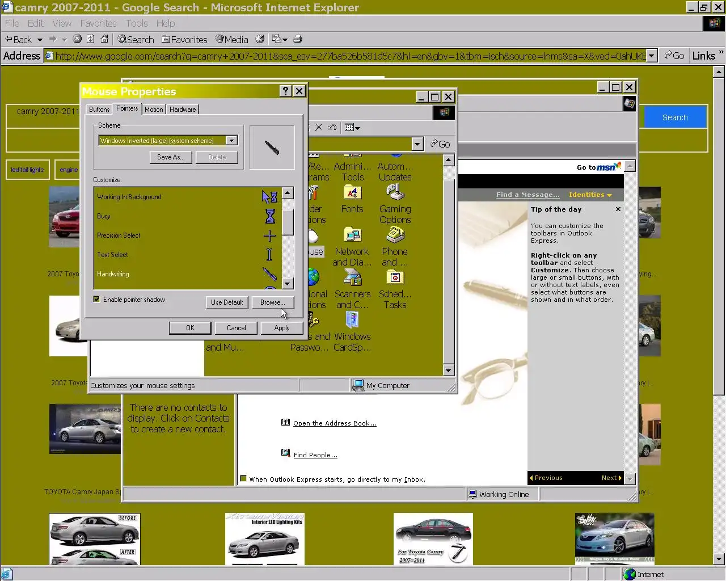Click the Before/After Camry thumbnail
The height and width of the screenshot is (581, 726).
tap(94, 539)
